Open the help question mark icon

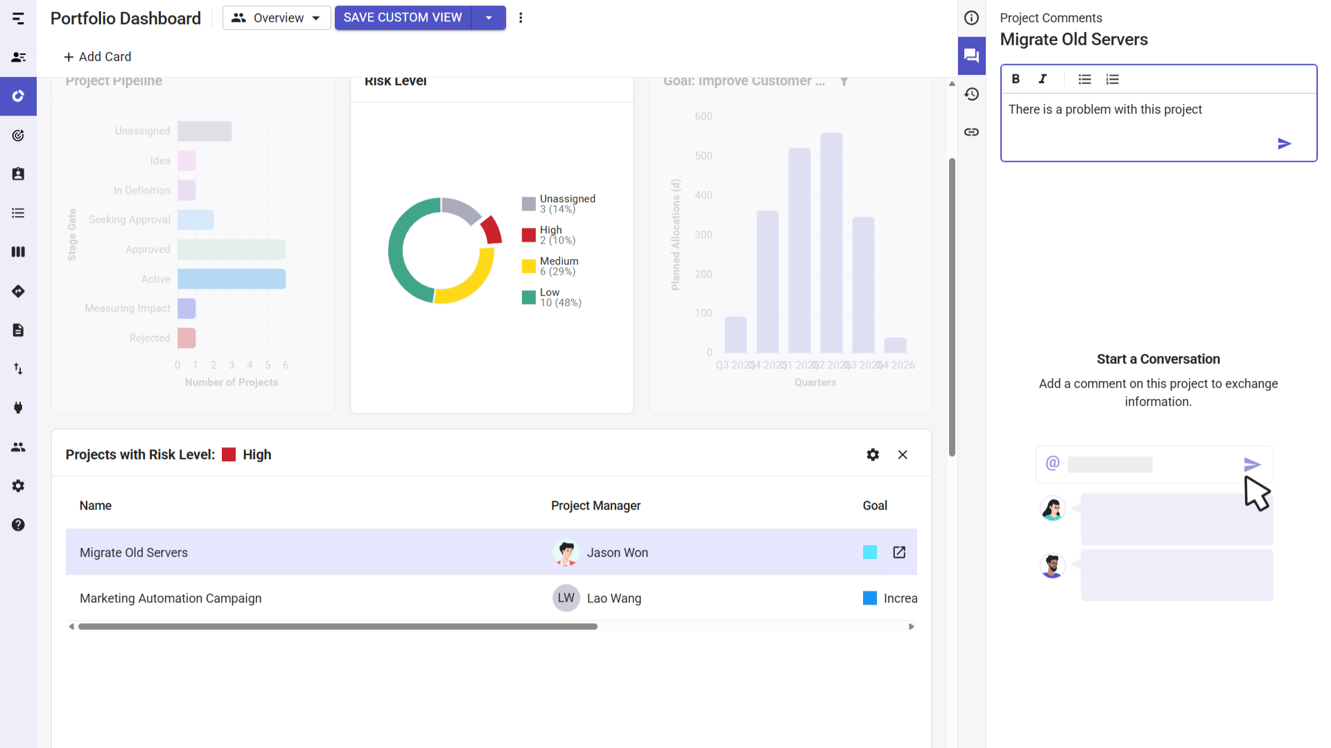[x=18, y=525]
